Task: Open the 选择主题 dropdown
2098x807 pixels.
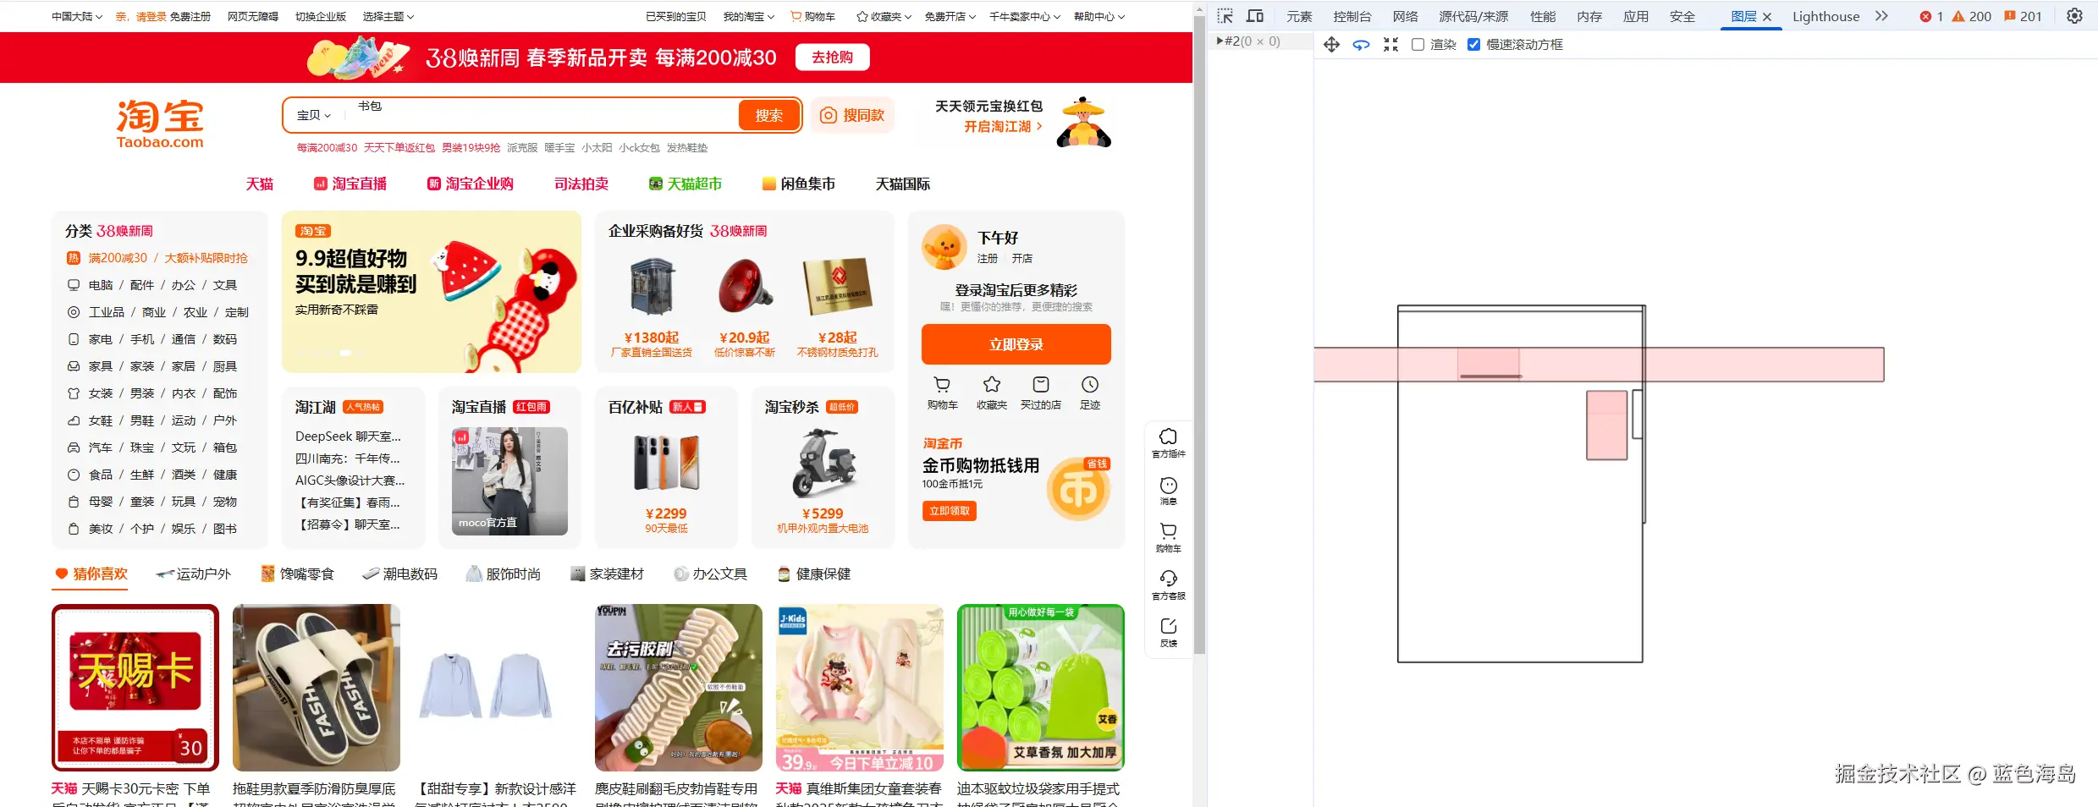Action: pyautogui.click(x=388, y=16)
